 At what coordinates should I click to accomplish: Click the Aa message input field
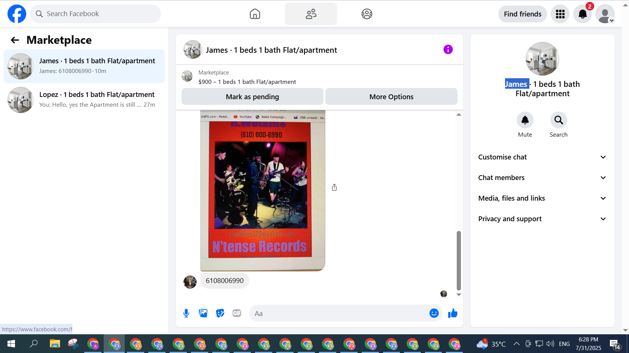[339, 313]
